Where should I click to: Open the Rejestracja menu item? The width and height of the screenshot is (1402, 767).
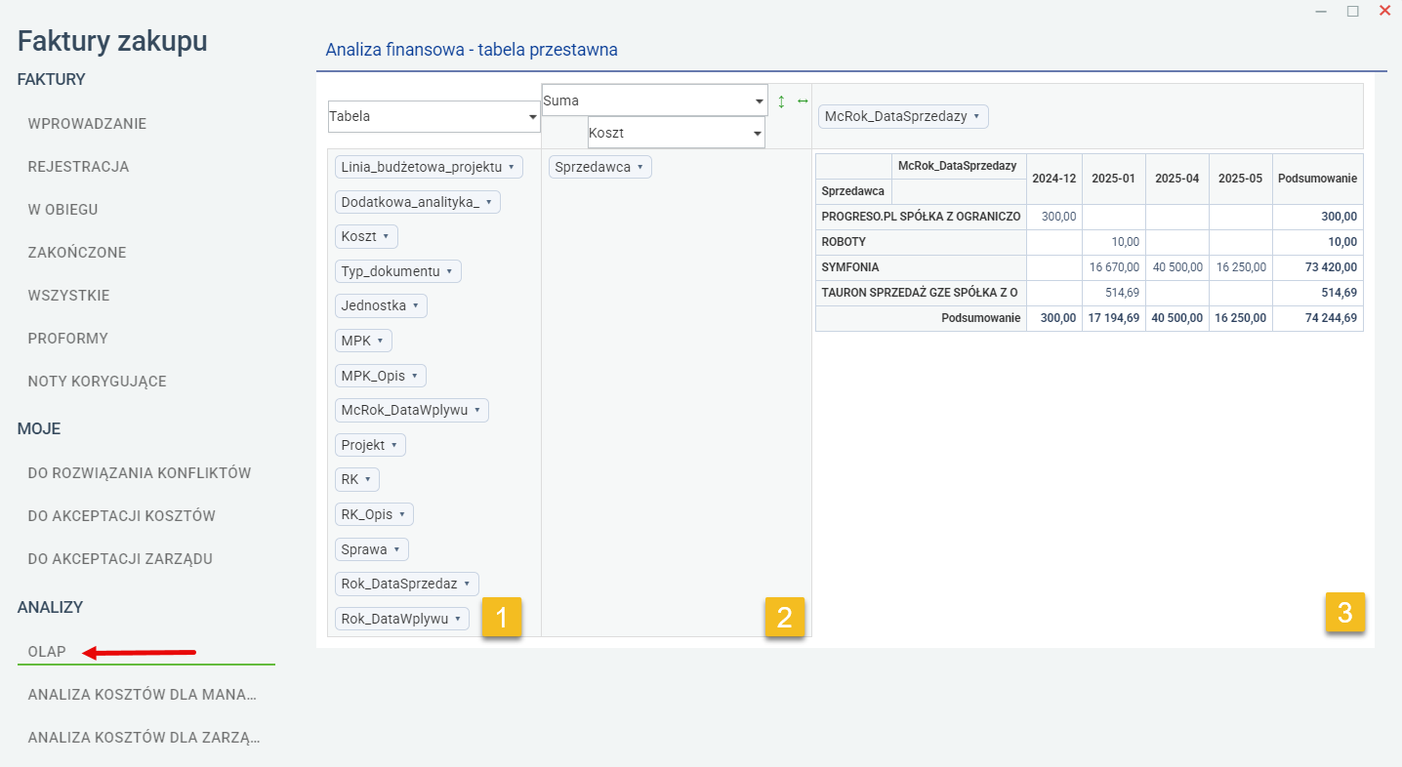click(x=79, y=167)
